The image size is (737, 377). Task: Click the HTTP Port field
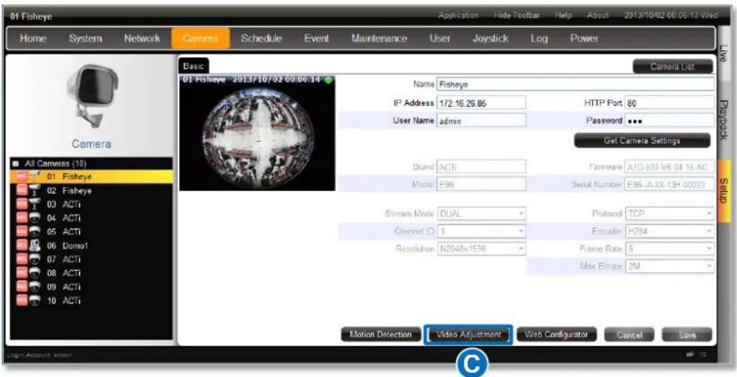pyautogui.click(x=669, y=103)
